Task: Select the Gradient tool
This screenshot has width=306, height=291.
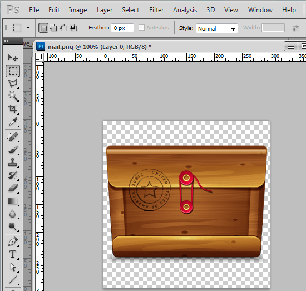Action: (13, 201)
